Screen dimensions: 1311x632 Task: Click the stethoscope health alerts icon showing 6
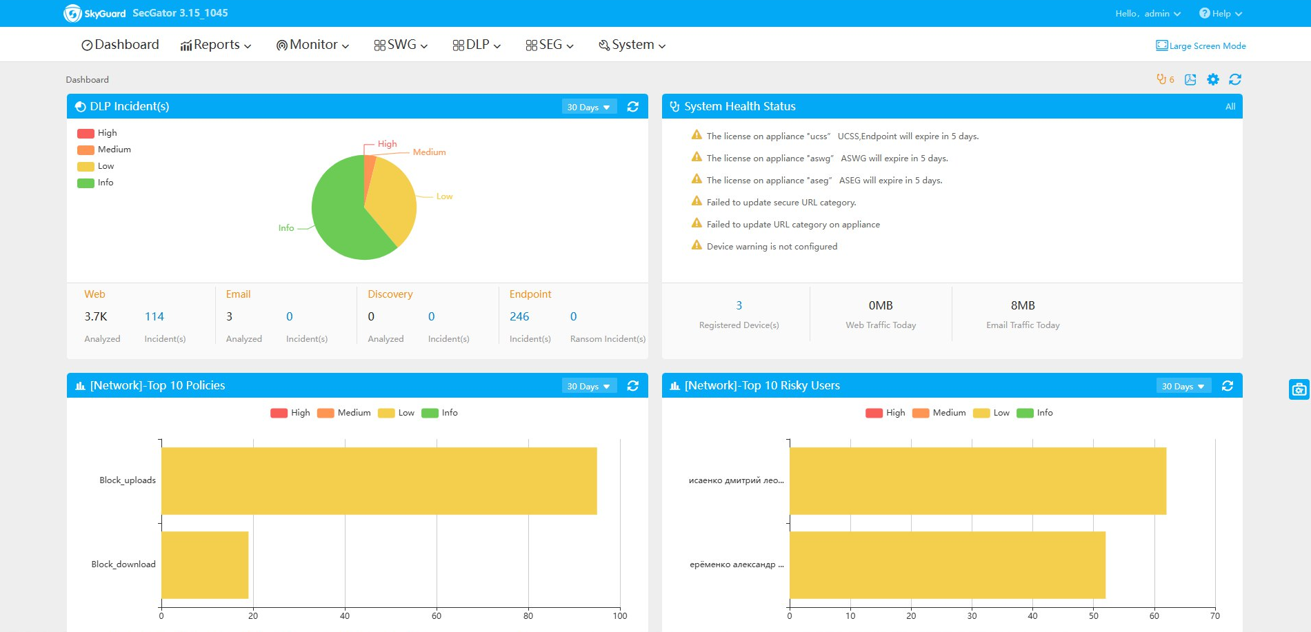(1163, 79)
